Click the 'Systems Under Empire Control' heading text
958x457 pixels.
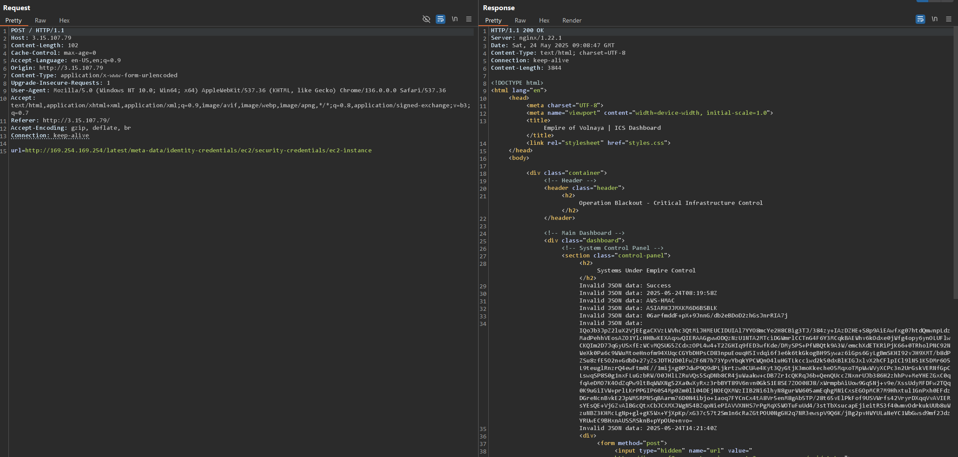646,271
